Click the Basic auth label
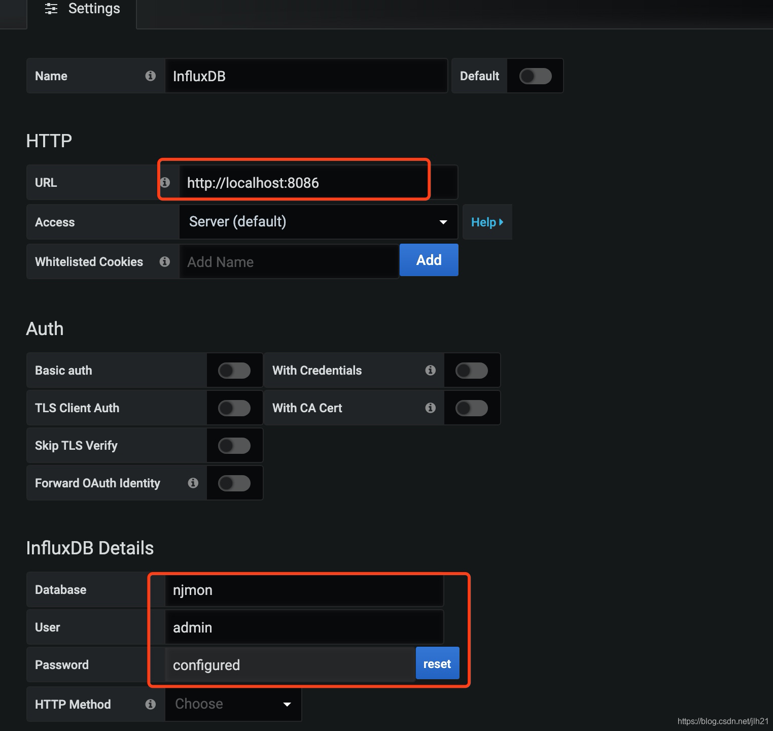Screen dimensions: 773x731 (x=63, y=371)
